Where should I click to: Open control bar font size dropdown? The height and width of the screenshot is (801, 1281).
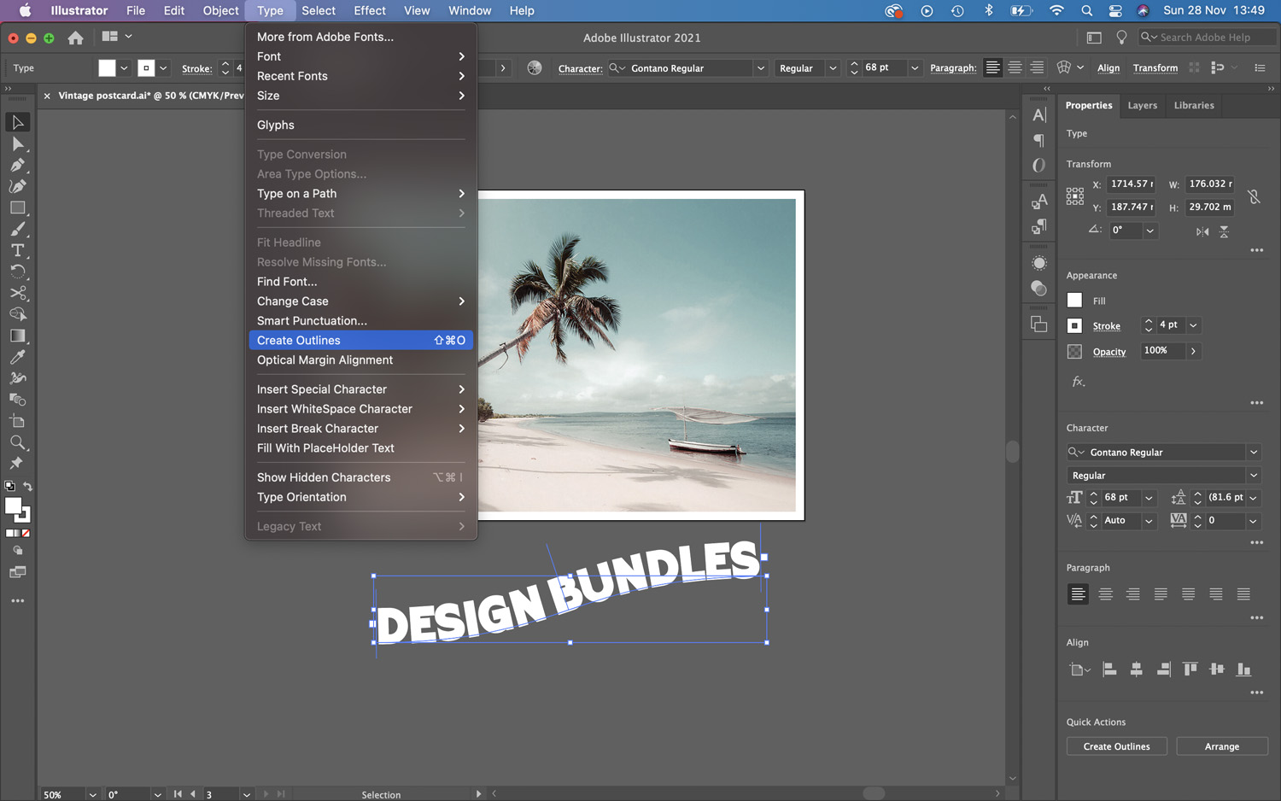(915, 67)
